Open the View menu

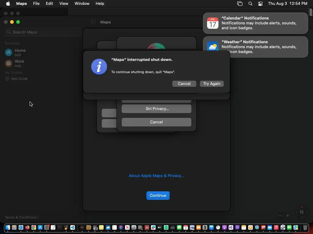click(x=64, y=3)
